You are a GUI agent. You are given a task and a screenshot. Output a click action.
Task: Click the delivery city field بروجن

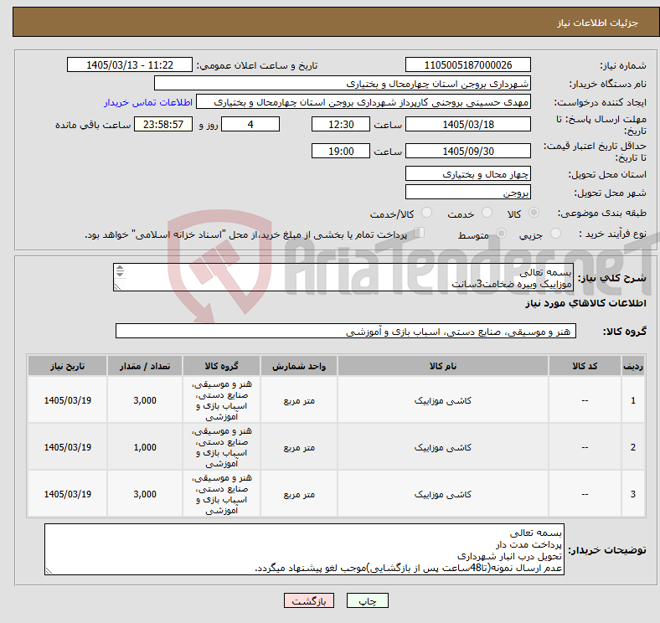tap(467, 193)
